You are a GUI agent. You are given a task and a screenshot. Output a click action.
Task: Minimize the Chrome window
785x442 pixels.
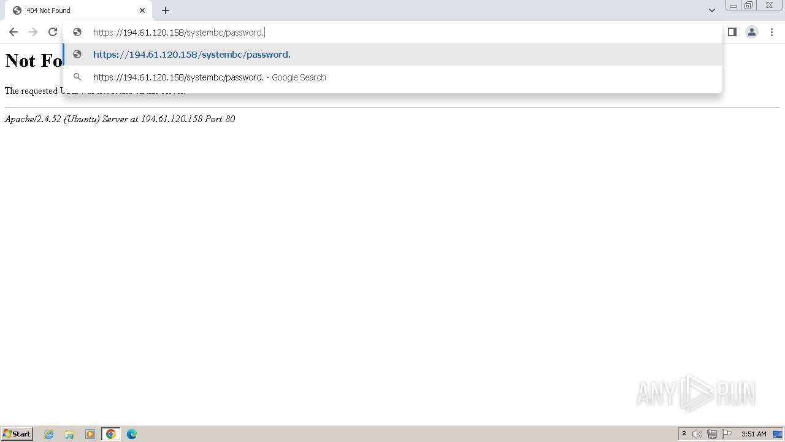point(733,6)
